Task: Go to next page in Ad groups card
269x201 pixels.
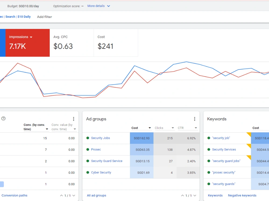Action: tap(194, 196)
